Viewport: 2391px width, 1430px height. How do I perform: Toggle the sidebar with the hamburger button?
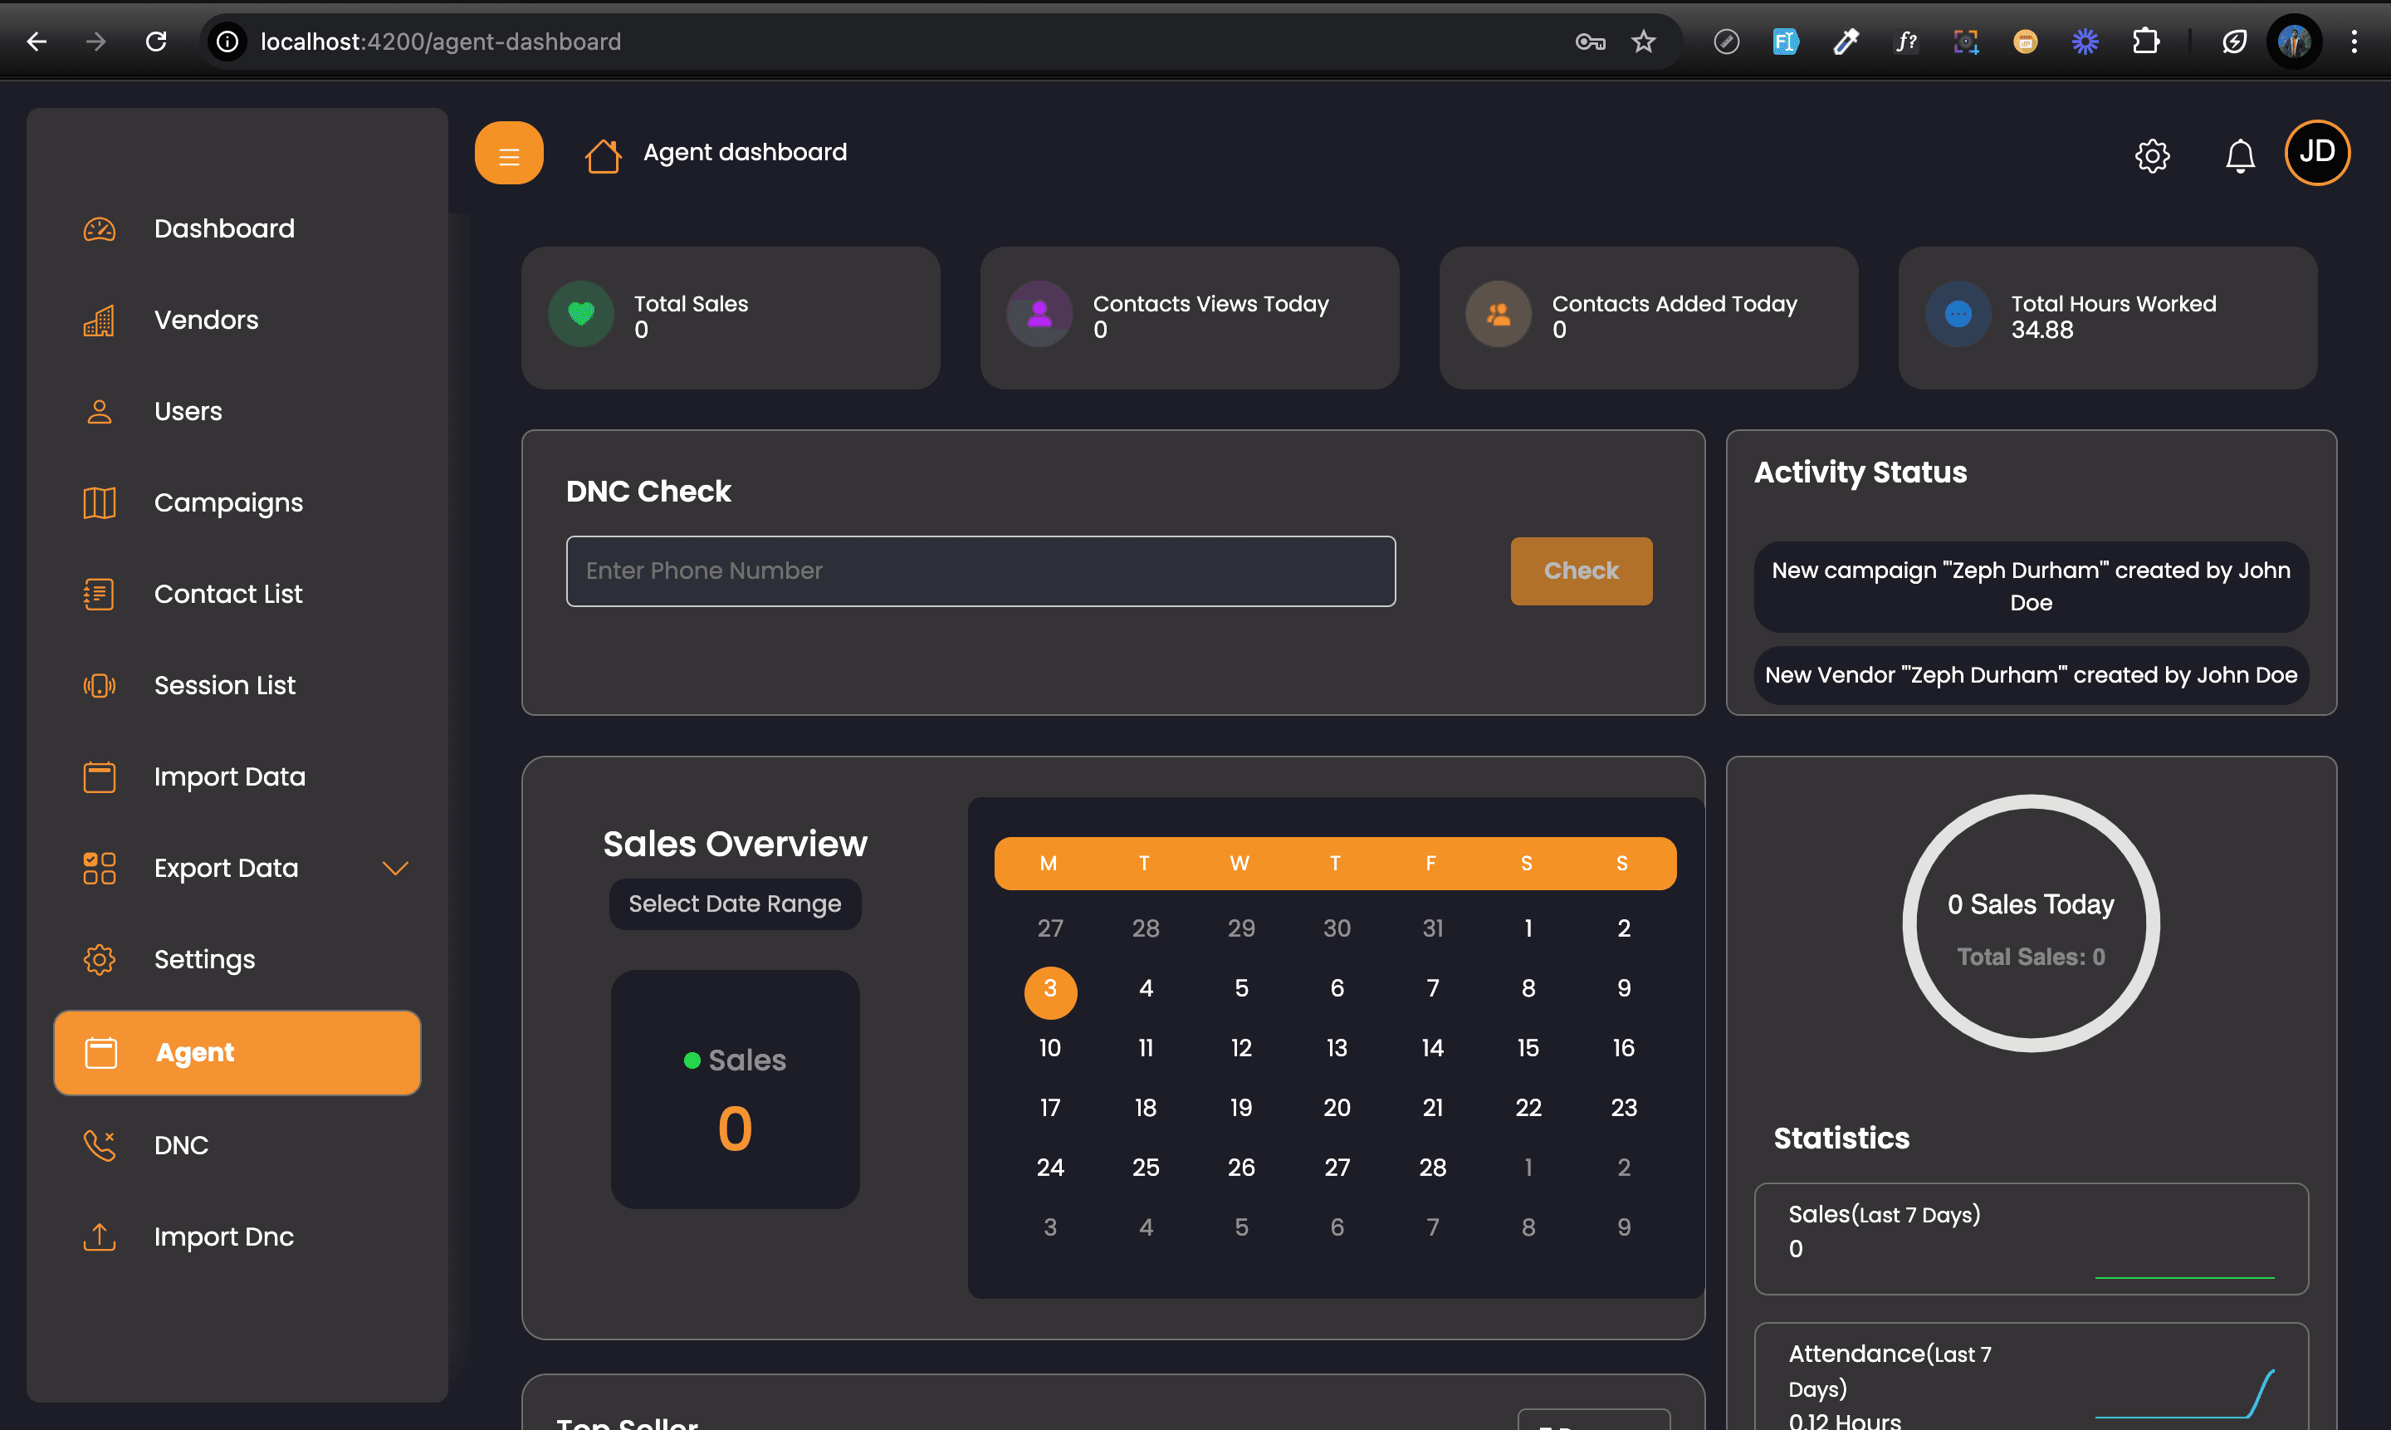point(510,152)
